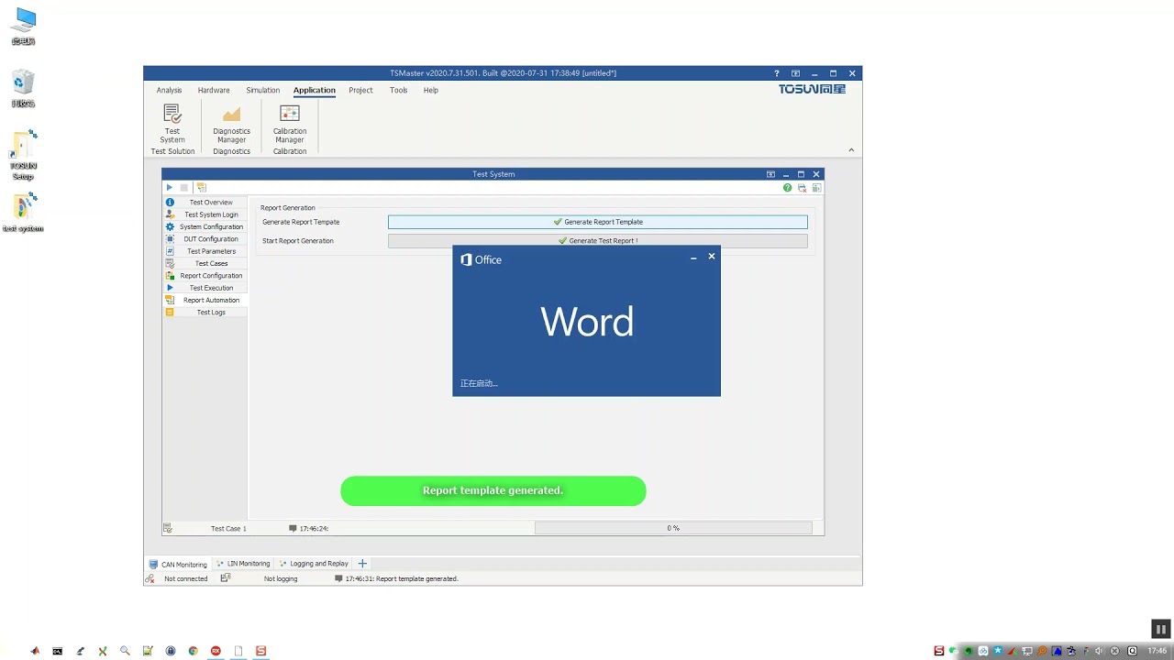Click the gray stop icon in Test System toolbar
Image resolution: width=1174 pixels, height=660 pixels.
(183, 187)
